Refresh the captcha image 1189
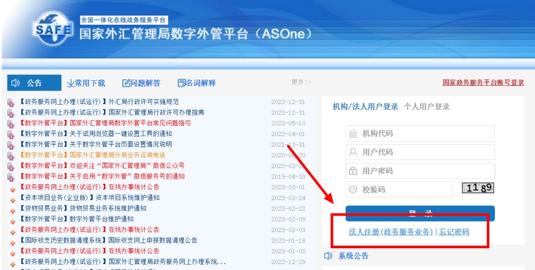 tap(478, 188)
